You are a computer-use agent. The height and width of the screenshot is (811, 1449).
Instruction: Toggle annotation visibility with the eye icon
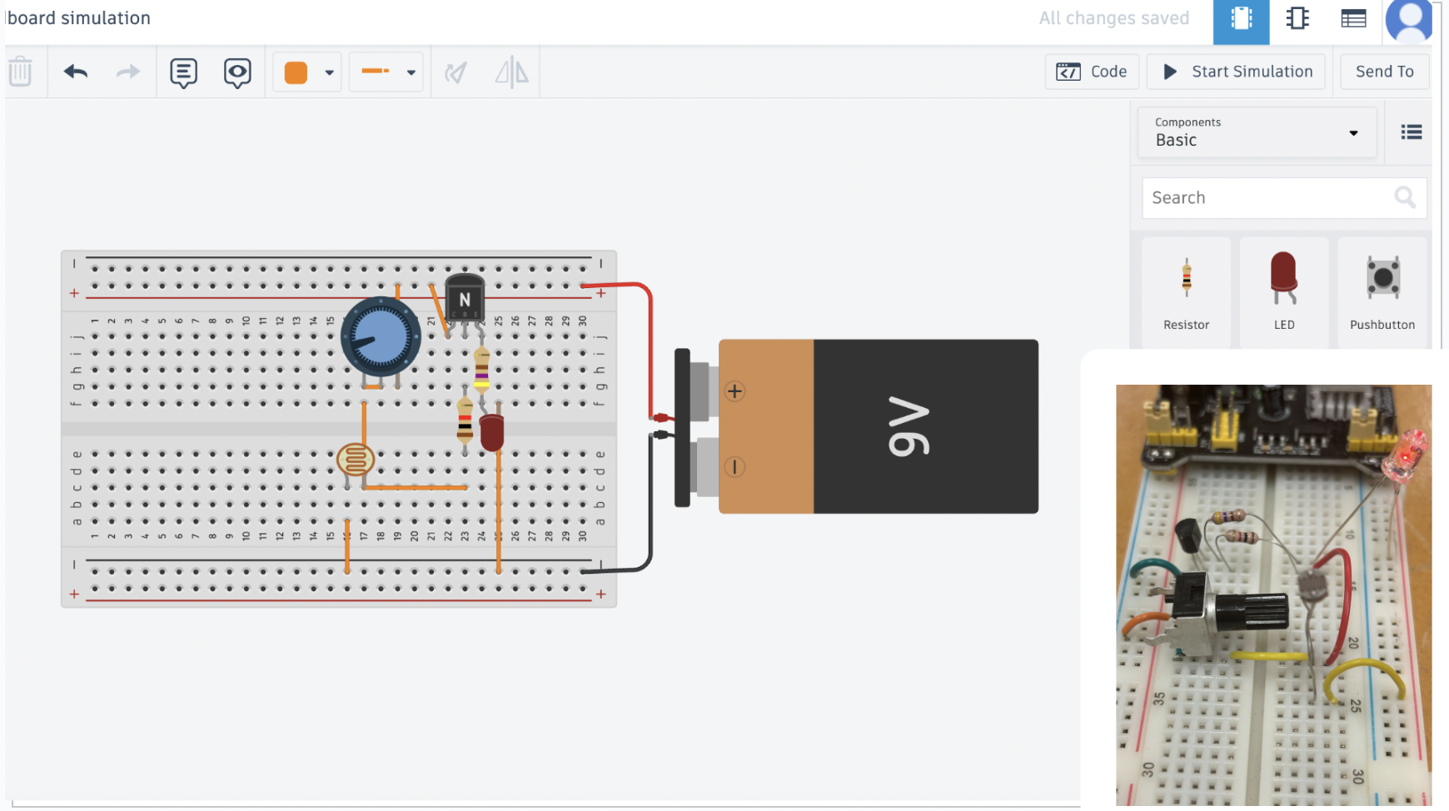pos(237,72)
